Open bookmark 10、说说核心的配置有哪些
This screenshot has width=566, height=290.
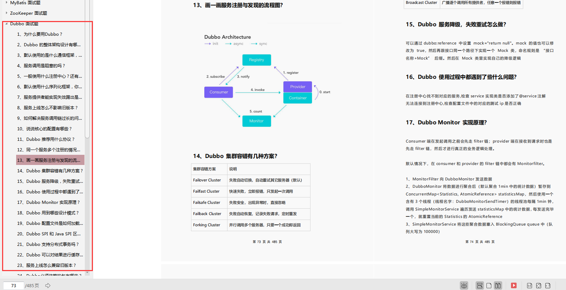coord(45,129)
